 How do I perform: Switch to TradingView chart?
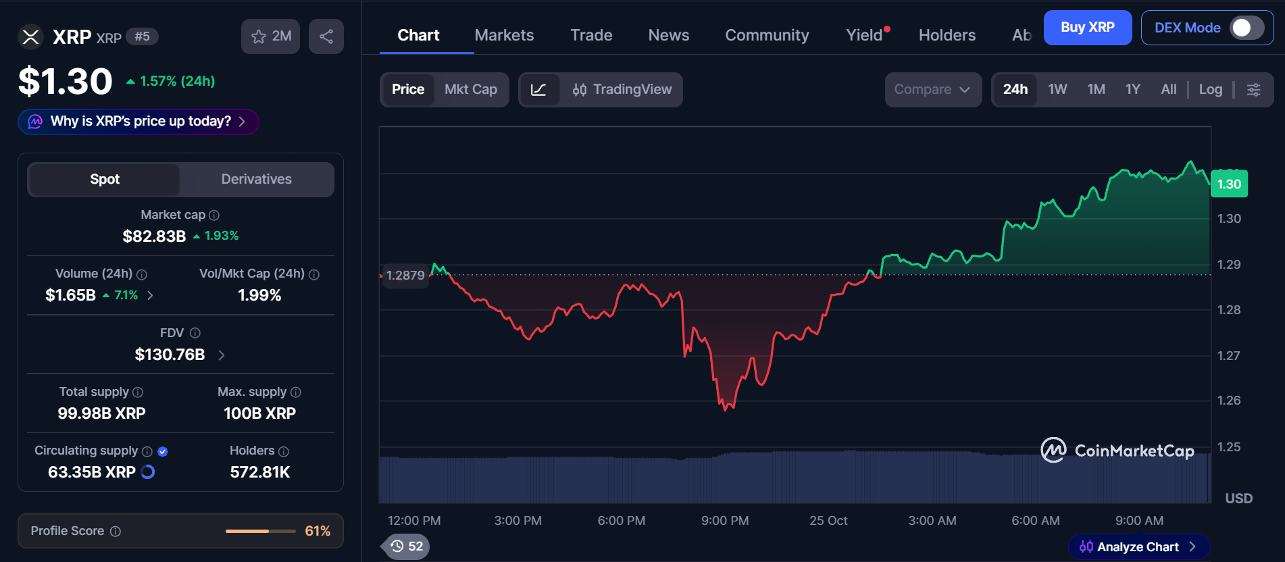click(x=622, y=90)
